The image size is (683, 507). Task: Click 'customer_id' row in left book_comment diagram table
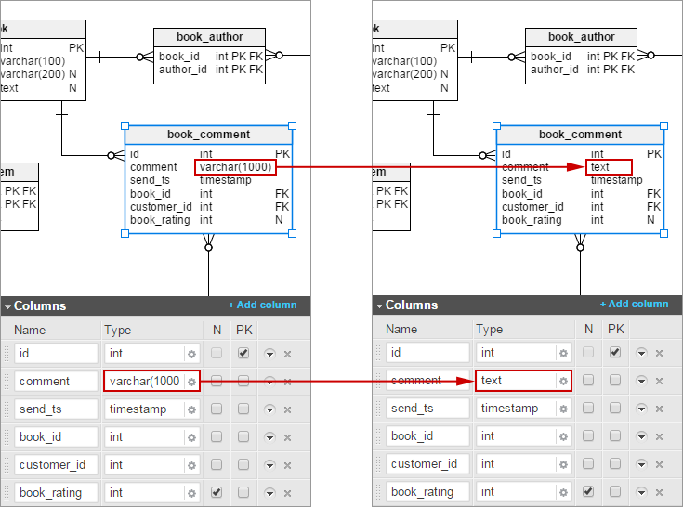pos(209,207)
